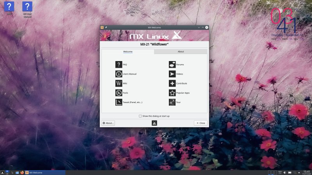Launch Firefox from the taskbar
312x175 pixels.
(x=22, y=172)
